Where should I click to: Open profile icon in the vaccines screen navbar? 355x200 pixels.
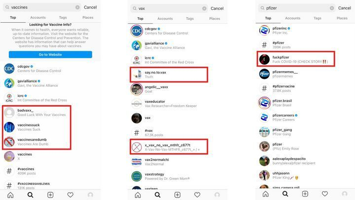(x=90, y=195)
